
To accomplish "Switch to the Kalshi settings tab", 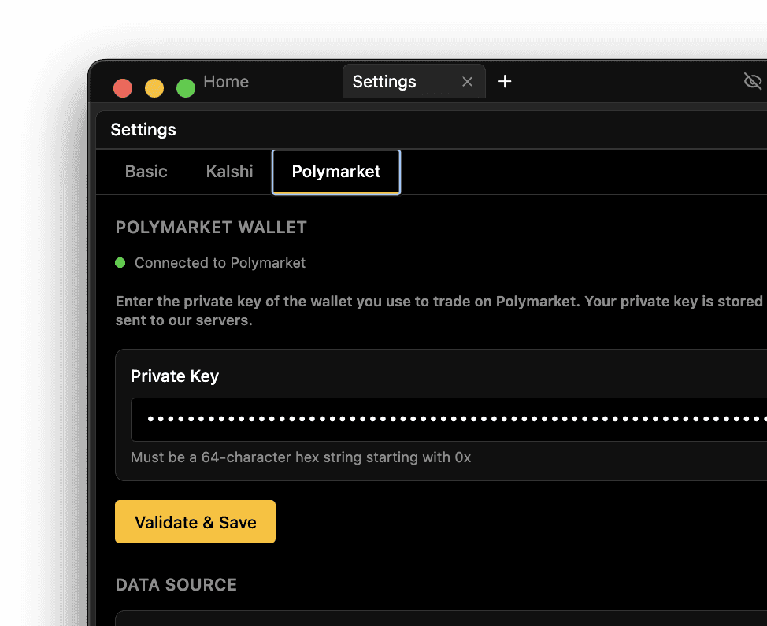I will tap(229, 172).
